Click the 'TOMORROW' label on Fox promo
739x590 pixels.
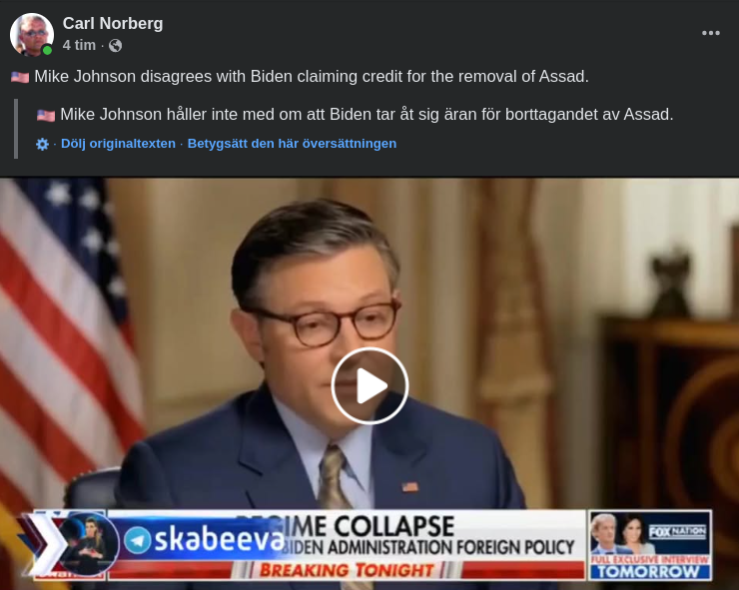coord(649,572)
